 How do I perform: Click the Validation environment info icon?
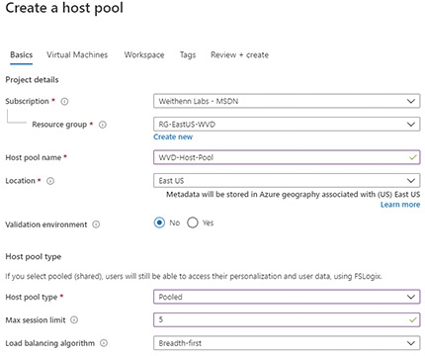pos(96,224)
